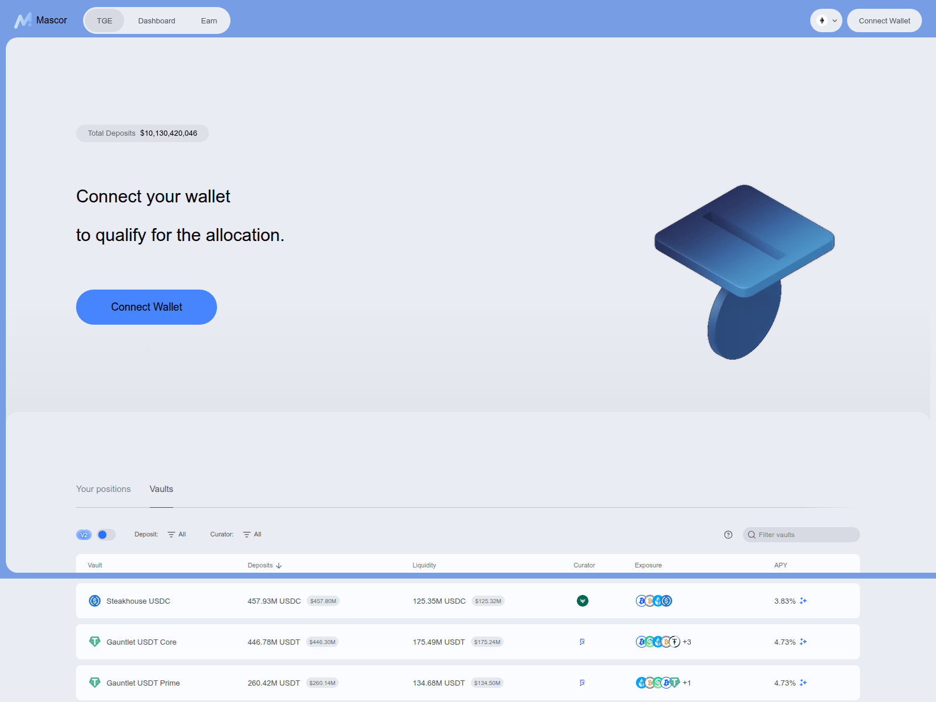936x702 pixels.
Task: Open the Curator filter dropdown
Action: (x=252, y=534)
